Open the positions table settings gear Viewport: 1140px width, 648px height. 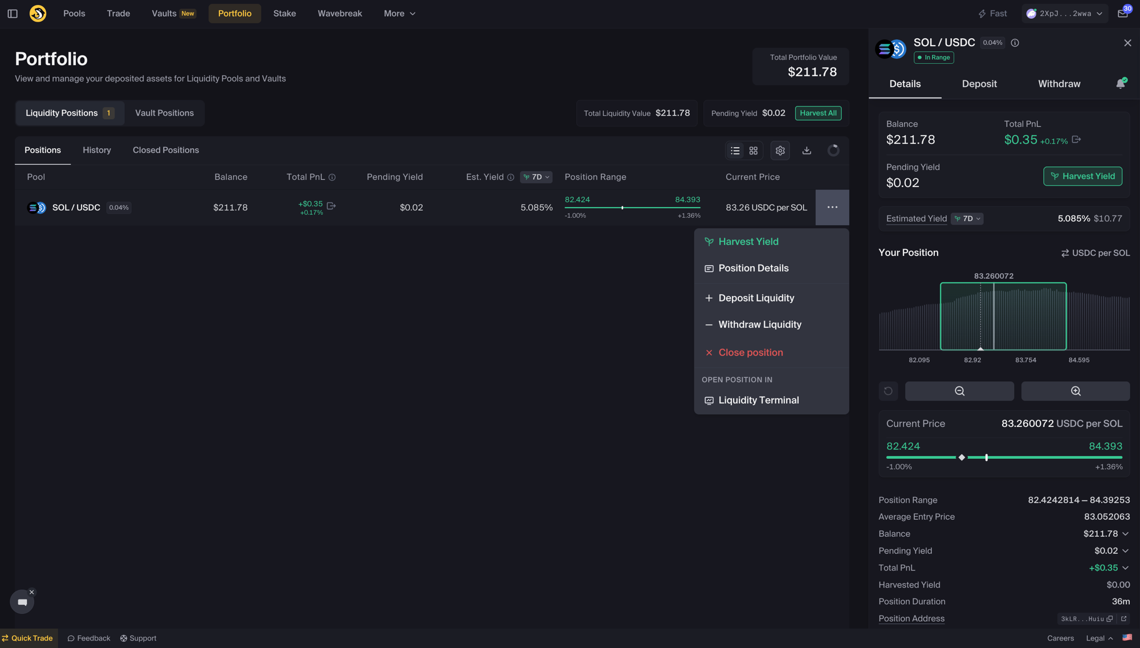coord(780,150)
